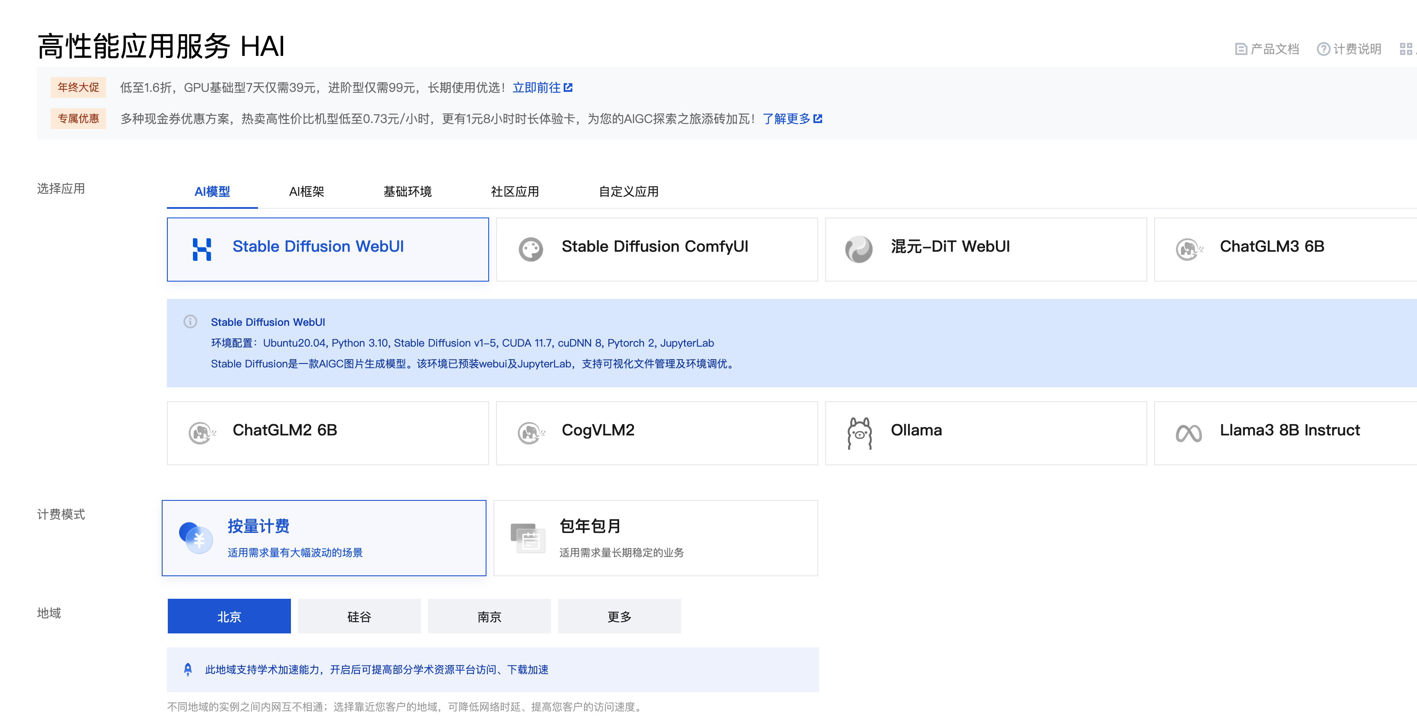Expand the 更多 region list
1417x727 pixels.
pyautogui.click(x=619, y=616)
